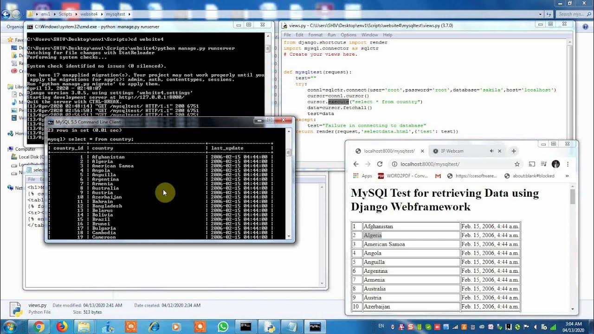Click Chrome page vertical scrollbar
The width and height of the screenshot is (594, 334).
(x=573, y=248)
